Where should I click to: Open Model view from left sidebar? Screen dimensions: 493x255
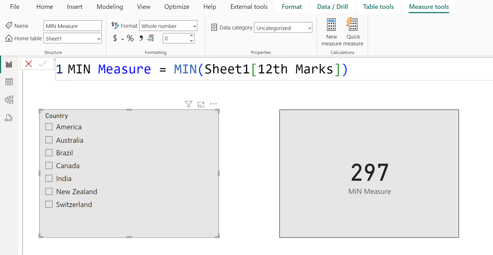coord(9,100)
